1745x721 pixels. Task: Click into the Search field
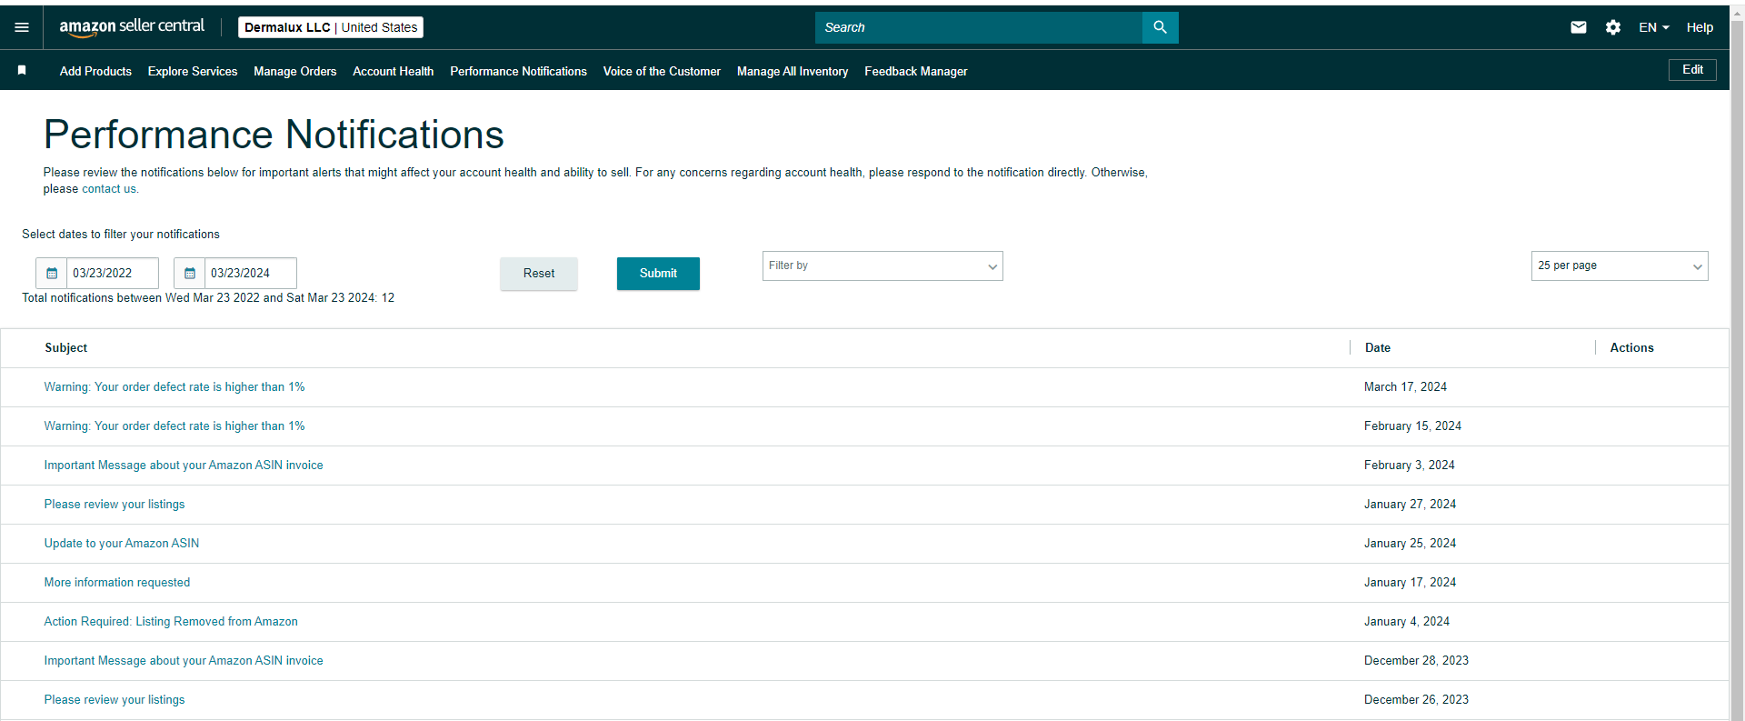coord(979,27)
